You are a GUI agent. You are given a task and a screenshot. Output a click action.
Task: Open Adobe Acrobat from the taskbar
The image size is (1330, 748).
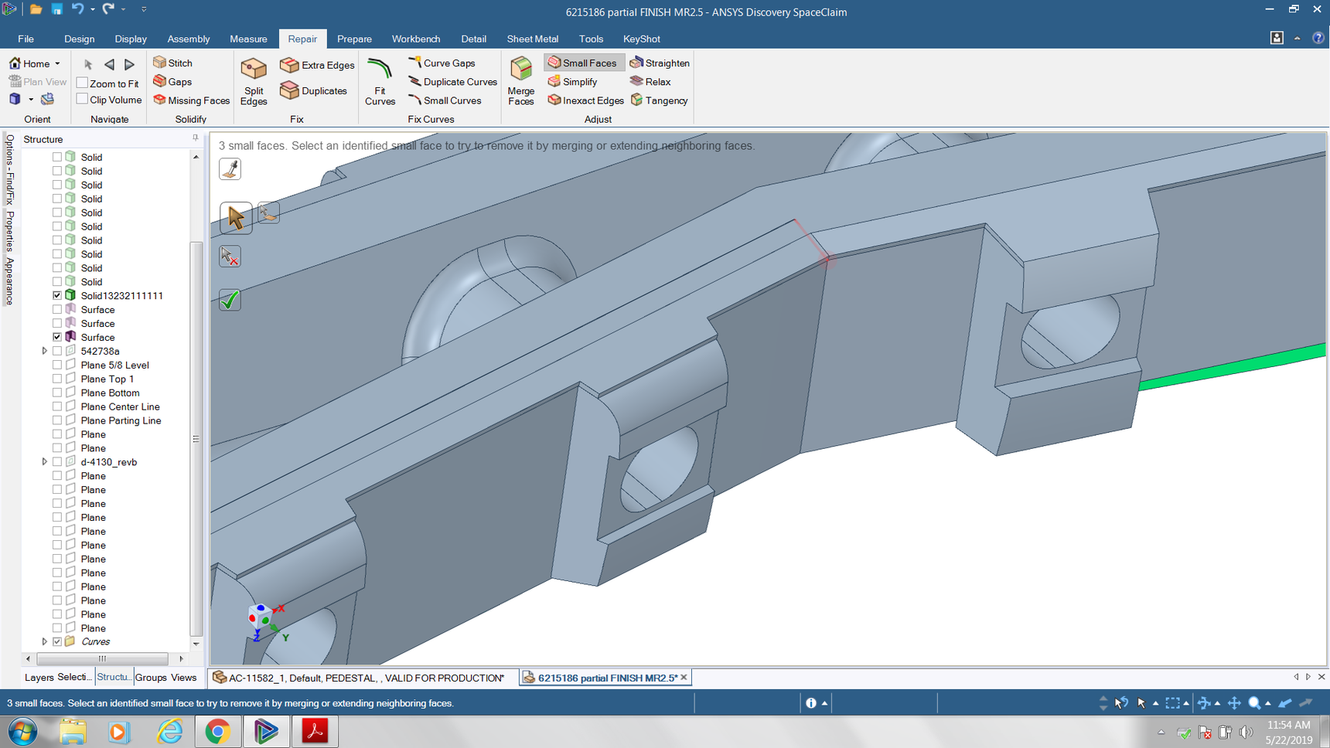point(315,731)
